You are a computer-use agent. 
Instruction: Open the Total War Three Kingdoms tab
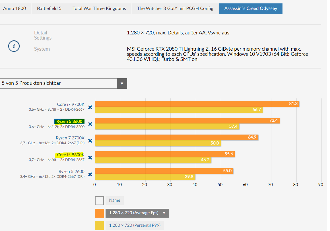point(99,9)
